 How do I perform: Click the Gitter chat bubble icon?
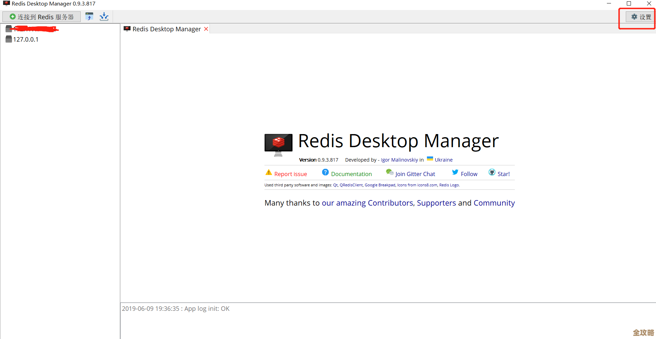pyautogui.click(x=389, y=172)
